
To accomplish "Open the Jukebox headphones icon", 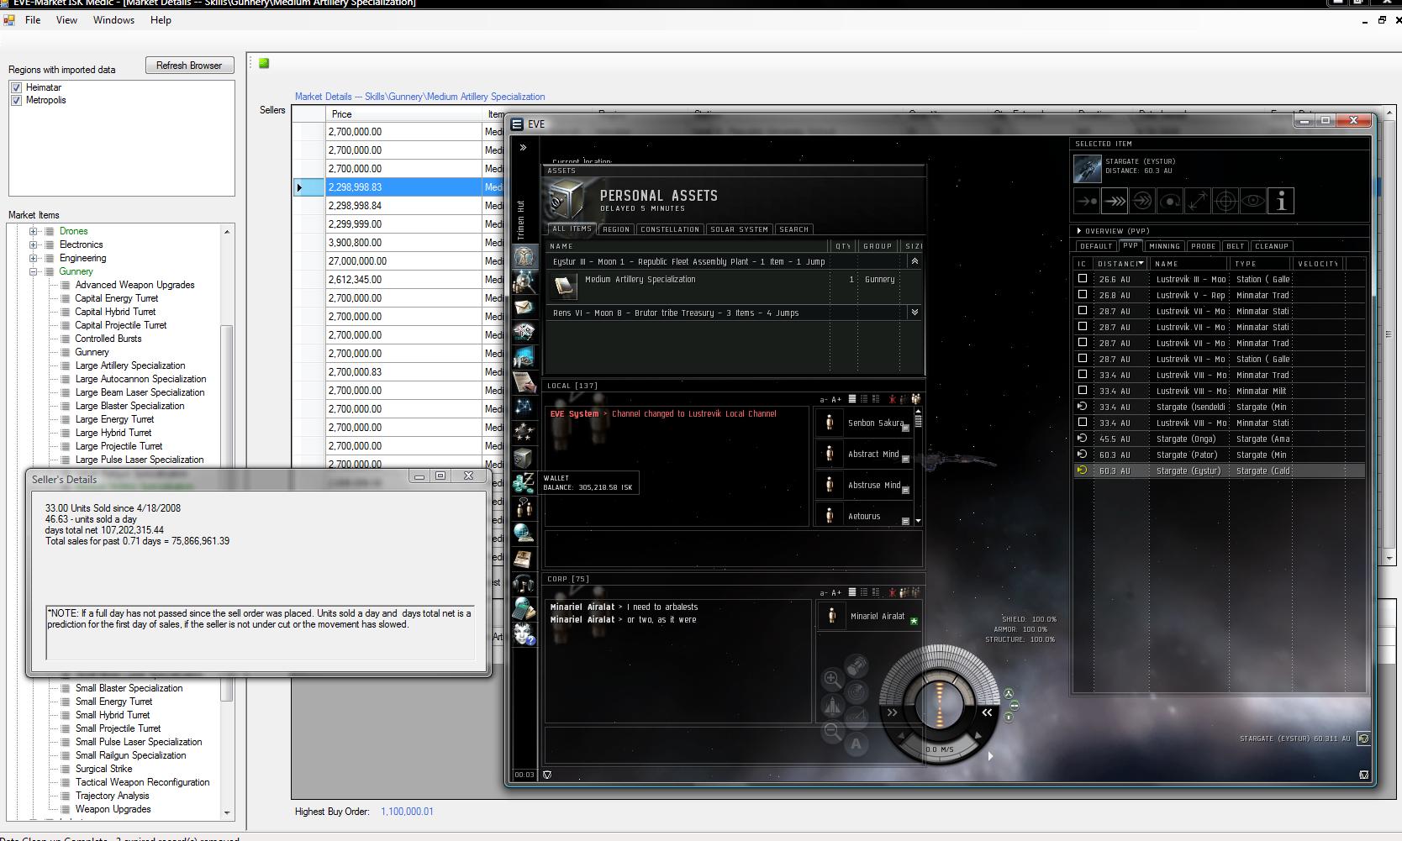I will (x=524, y=584).
